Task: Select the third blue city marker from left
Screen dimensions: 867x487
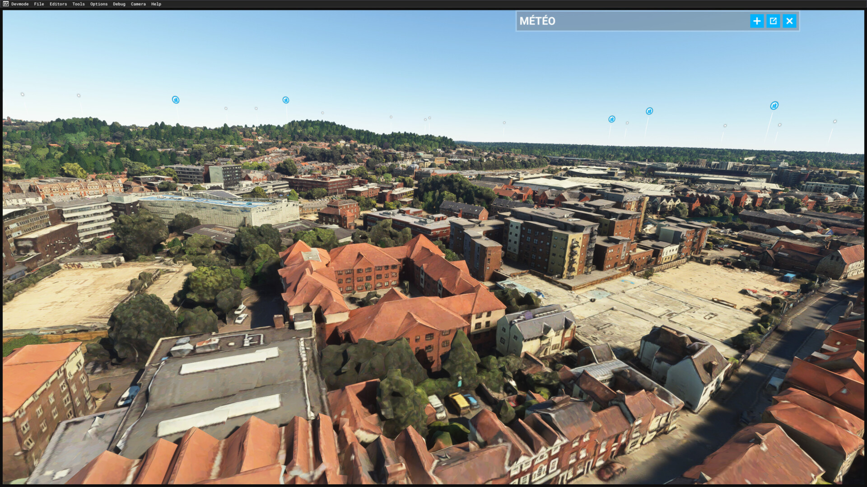Action: (x=611, y=119)
